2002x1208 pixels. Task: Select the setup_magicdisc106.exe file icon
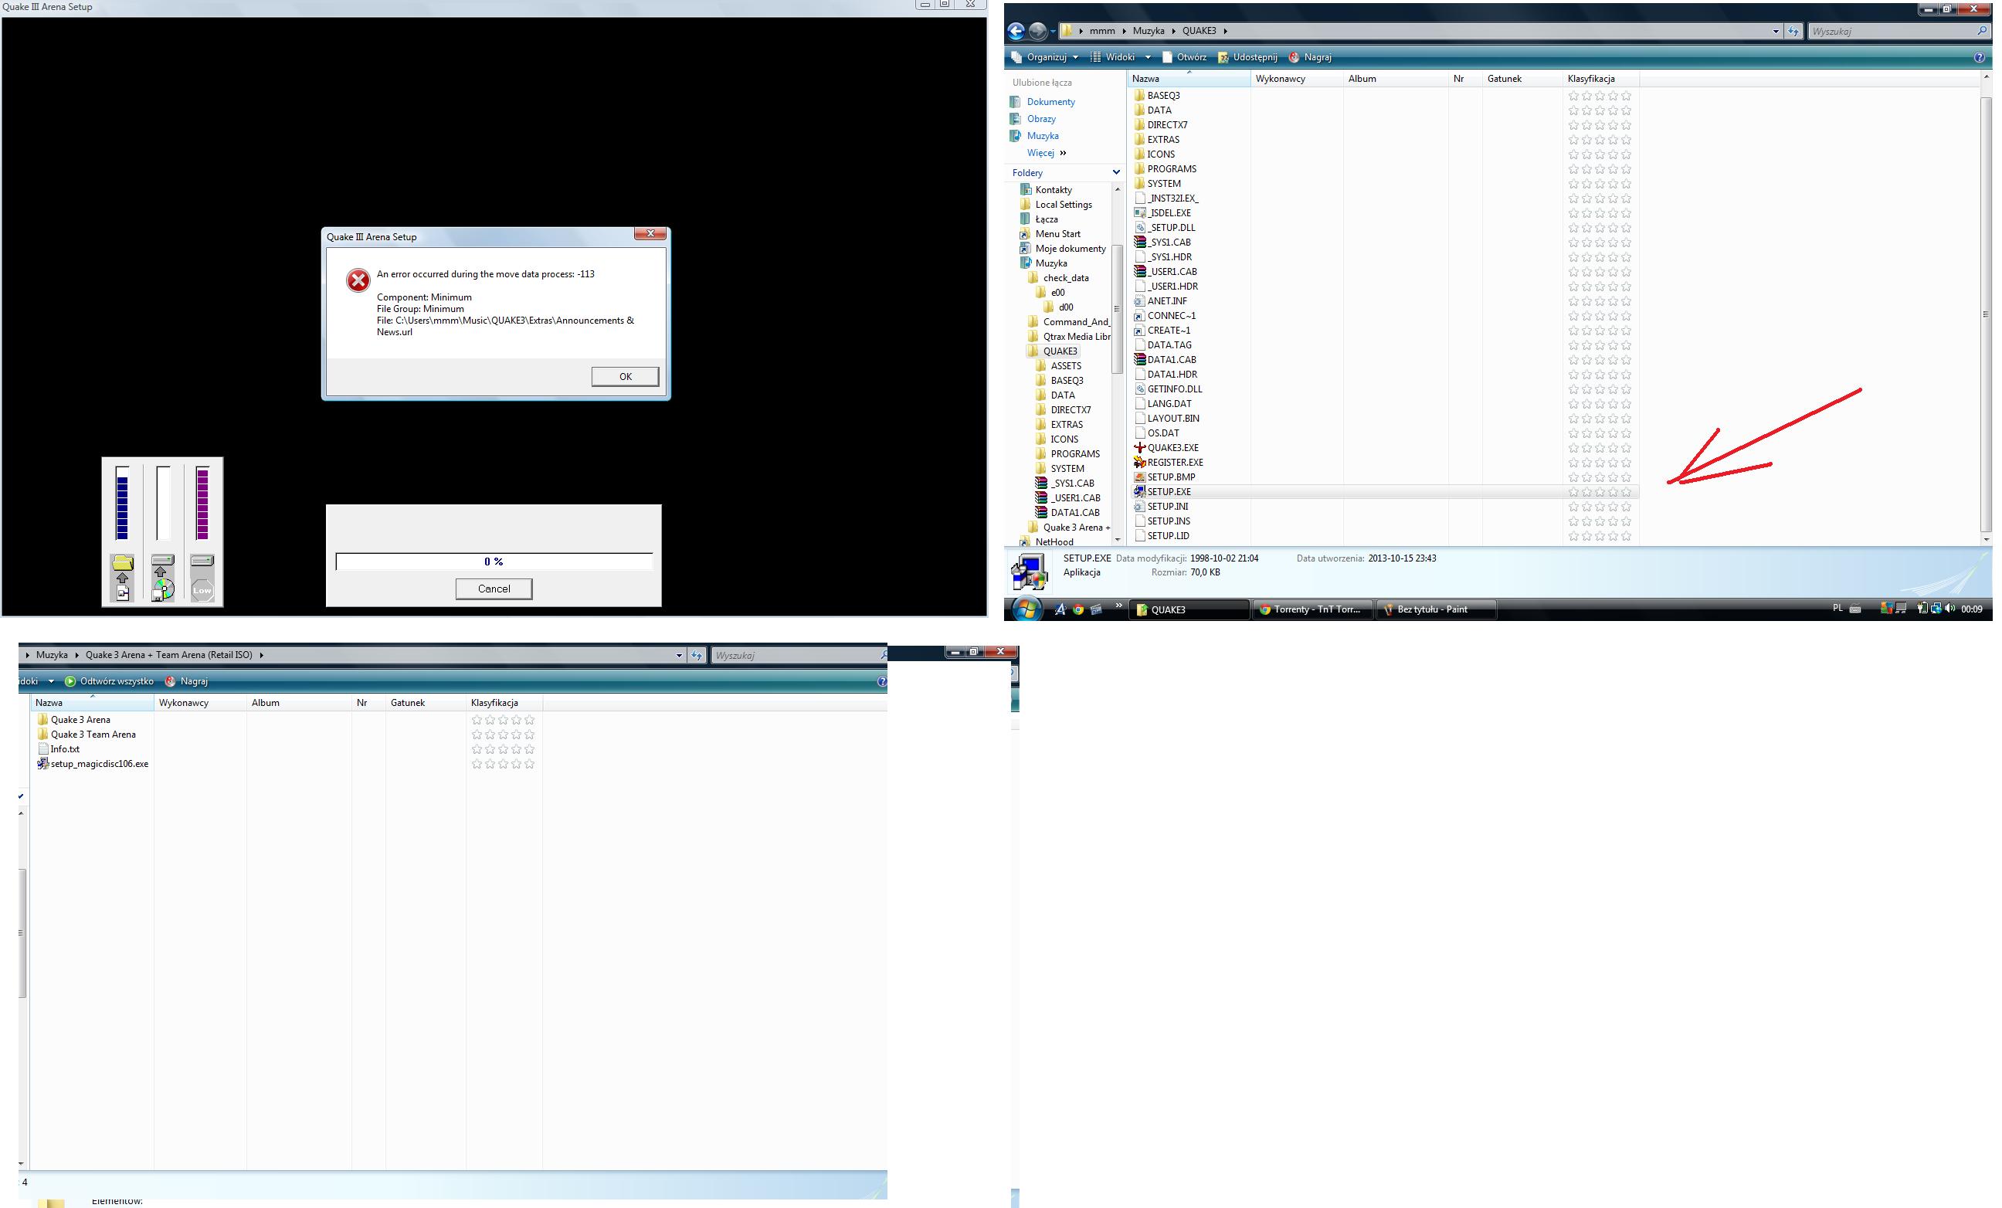point(43,764)
